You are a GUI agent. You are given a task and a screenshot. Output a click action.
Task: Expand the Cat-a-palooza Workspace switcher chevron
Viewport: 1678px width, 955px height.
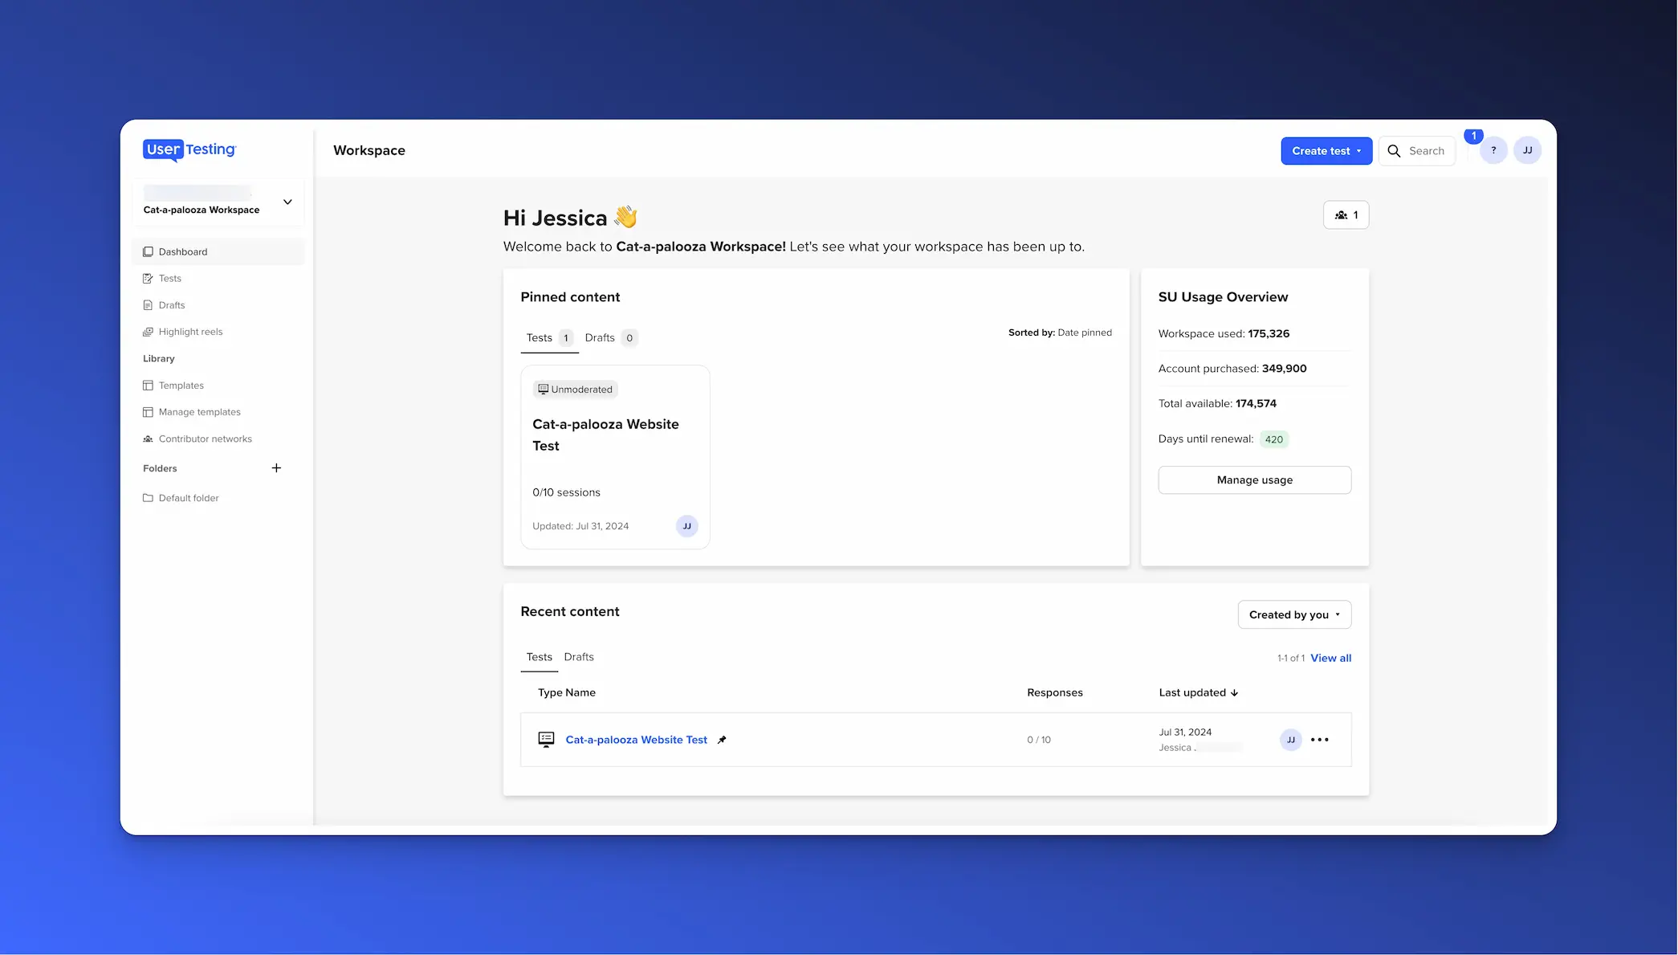[287, 202]
